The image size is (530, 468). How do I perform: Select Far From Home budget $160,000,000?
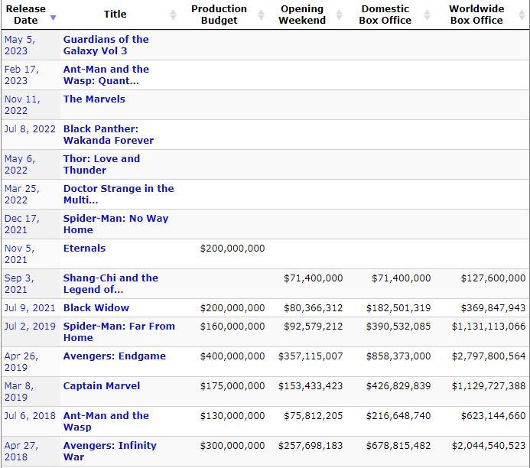[232, 326]
